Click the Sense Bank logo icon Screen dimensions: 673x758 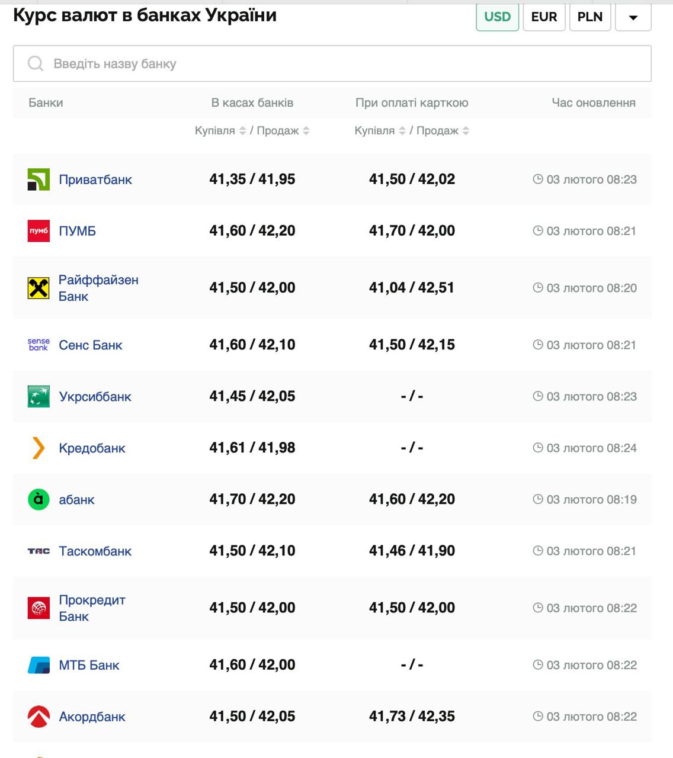coord(39,345)
